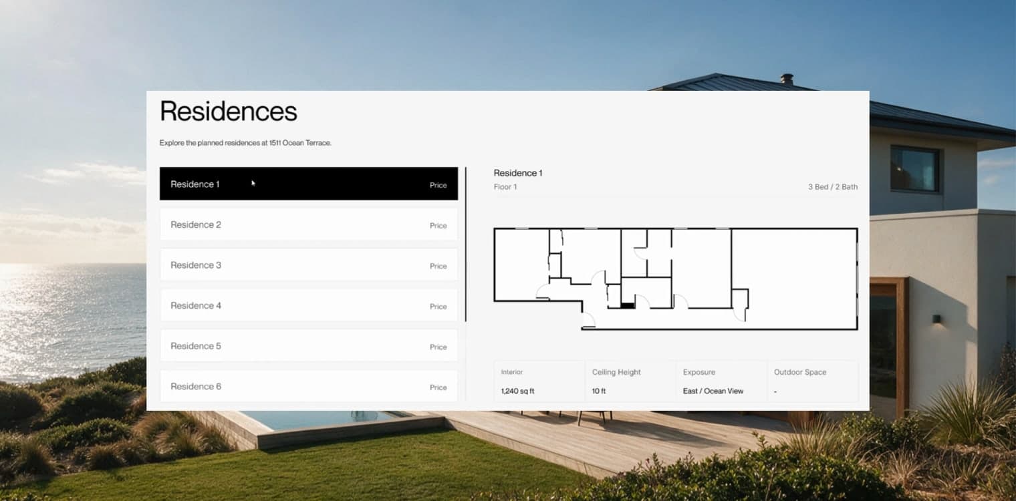Click the 'Exposure' label
This screenshot has width=1016, height=501.
point(699,372)
